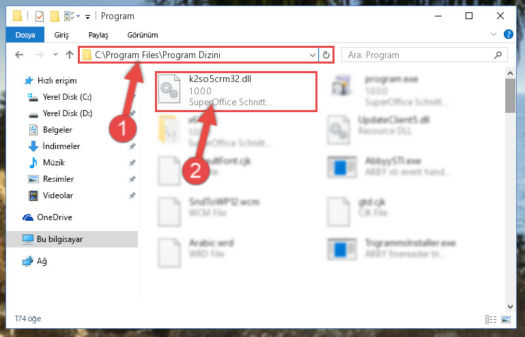Screen dimensions: 525x337
Task: Open the recent locations dropdown arrow
Action: [x=55, y=54]
